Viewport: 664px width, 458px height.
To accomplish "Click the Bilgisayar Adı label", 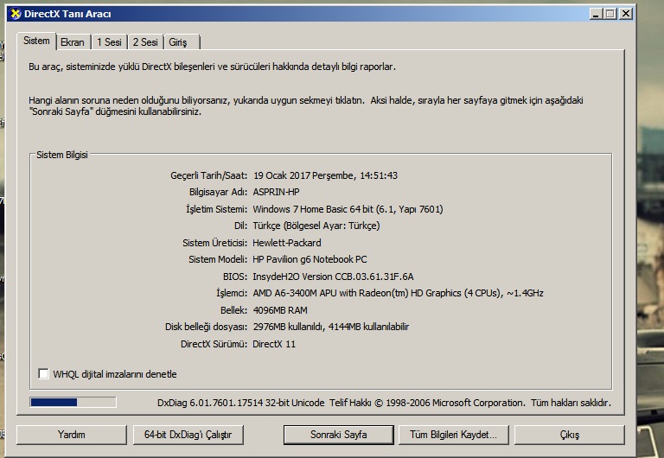I will (x=218, y=192).
